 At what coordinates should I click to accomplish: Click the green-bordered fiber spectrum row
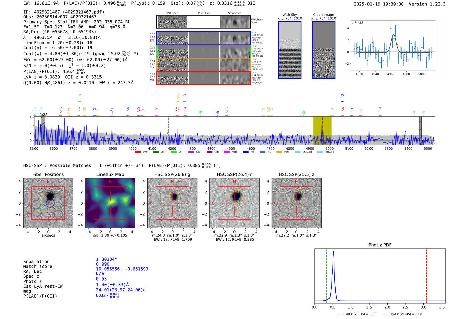click(204, 52)
